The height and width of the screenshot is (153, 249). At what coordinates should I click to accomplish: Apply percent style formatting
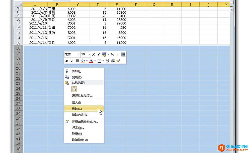tap(112, 54)
